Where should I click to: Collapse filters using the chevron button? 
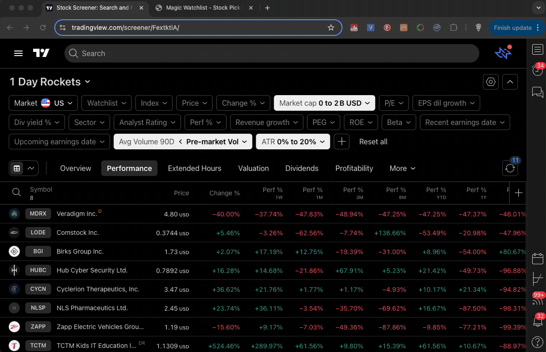pyautogui.click(x=510, y=81)
